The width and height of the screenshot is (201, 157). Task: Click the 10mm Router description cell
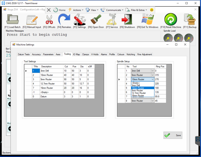click(52, 75)
